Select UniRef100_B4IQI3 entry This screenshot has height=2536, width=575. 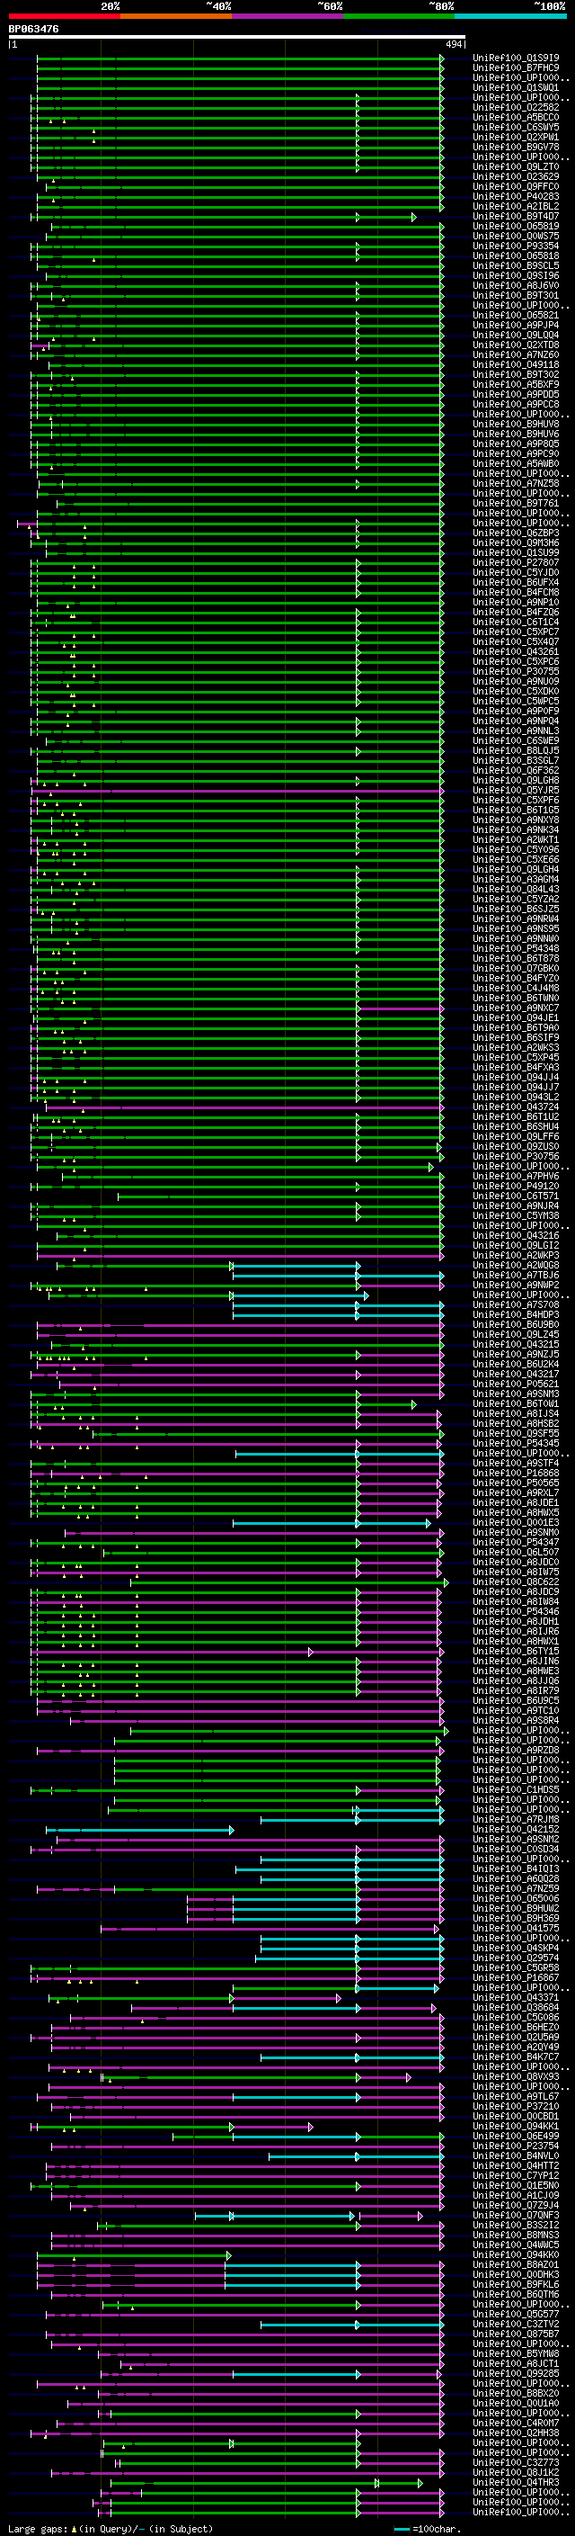tap(516, 1868)
